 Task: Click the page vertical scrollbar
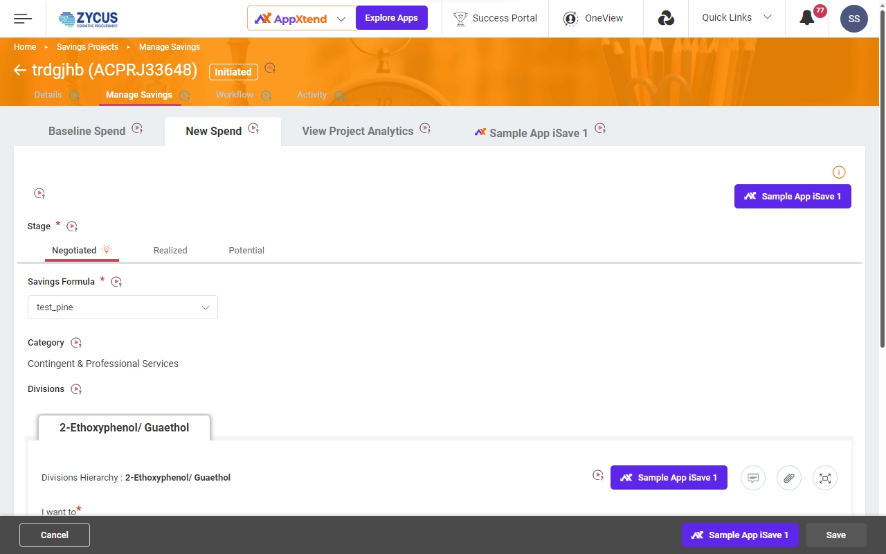click(x=882, y=180)
